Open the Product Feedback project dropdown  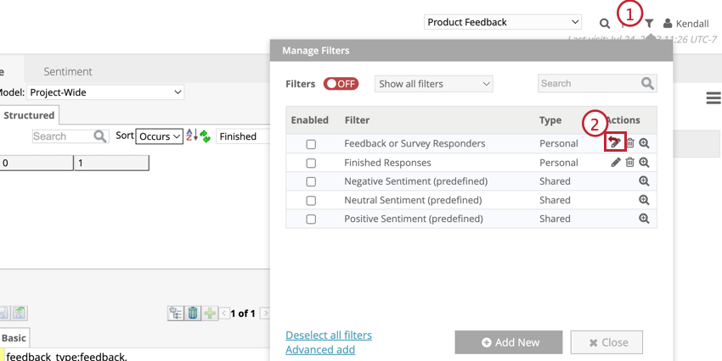(502, 22)
